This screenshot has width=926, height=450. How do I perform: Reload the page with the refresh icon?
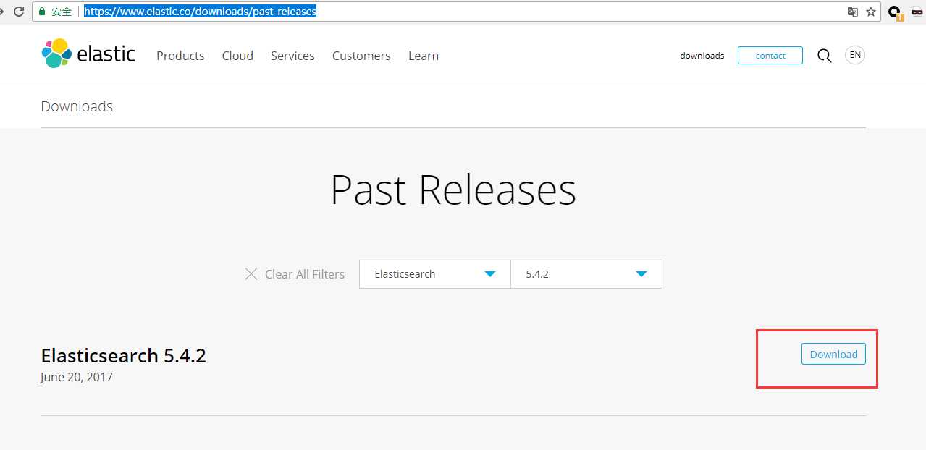pos(19,12)
